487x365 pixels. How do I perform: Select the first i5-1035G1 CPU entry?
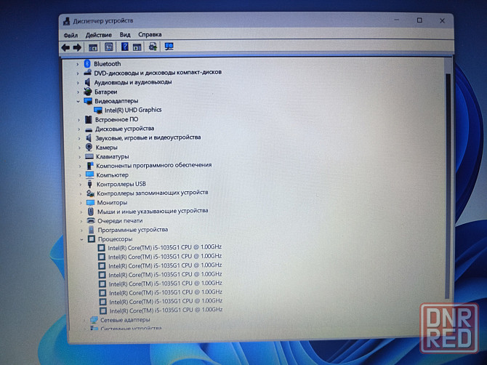[164, 247]
